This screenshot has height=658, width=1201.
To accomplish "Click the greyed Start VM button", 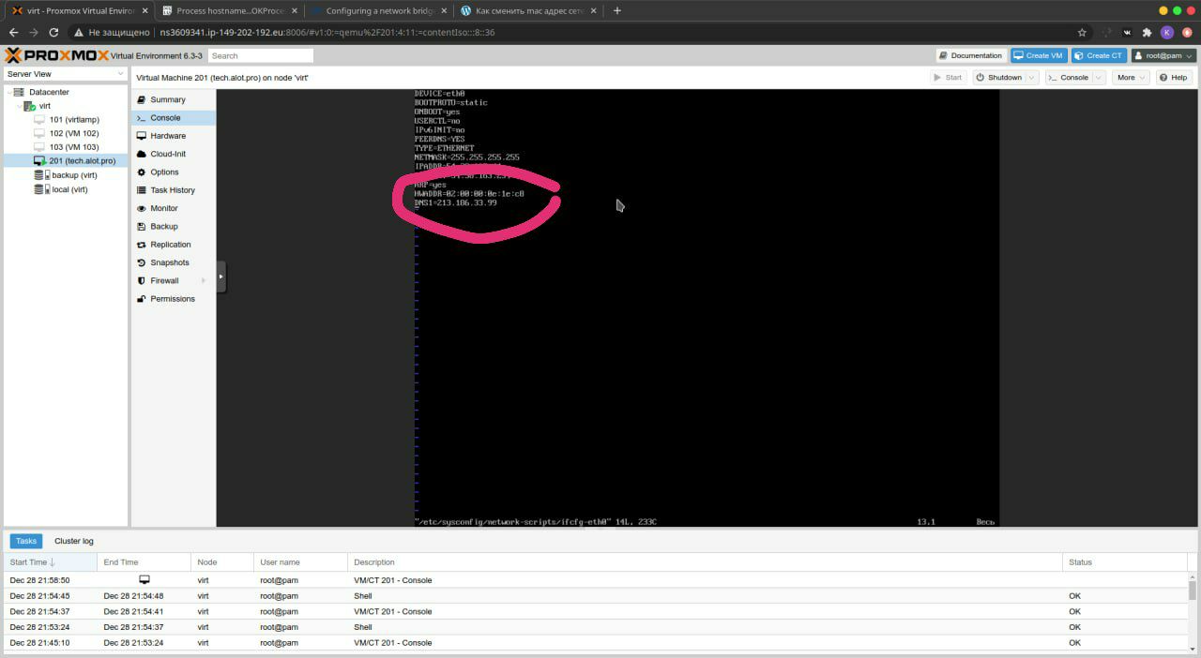I will pos(949,78).
